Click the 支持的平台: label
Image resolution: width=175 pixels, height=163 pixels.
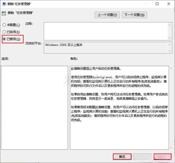tap(33, 43)
